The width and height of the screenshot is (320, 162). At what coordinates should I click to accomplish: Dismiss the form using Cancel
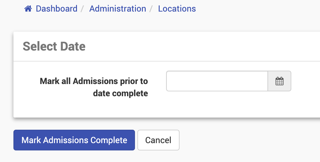click(158, 140)
